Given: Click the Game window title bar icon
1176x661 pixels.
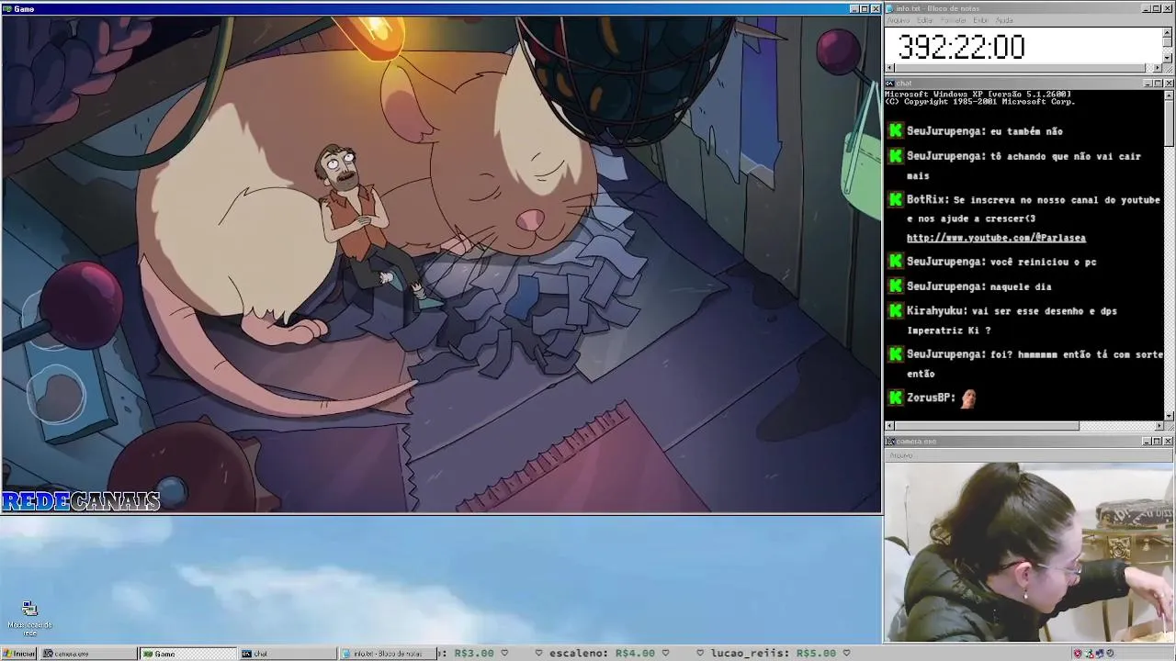Looking at the screenshot, I should [x=7, y=8].
